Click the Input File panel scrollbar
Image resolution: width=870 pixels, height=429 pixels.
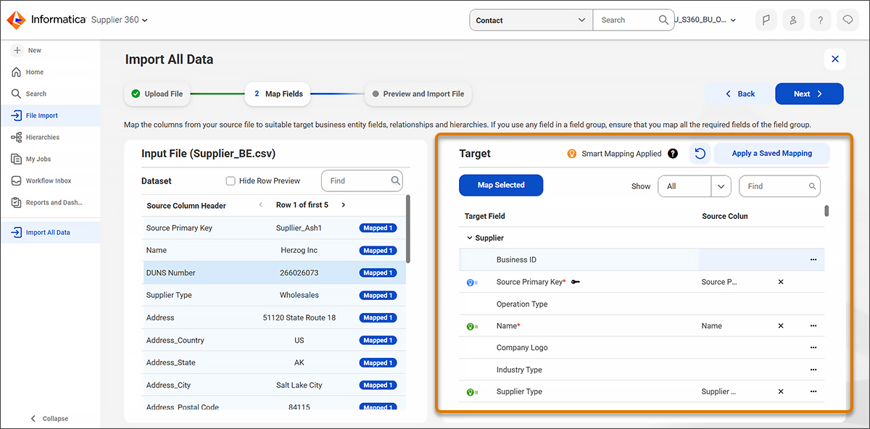tap(407, 228)
